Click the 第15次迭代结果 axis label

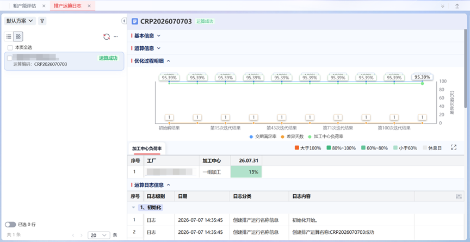click(x=225, y=128)
